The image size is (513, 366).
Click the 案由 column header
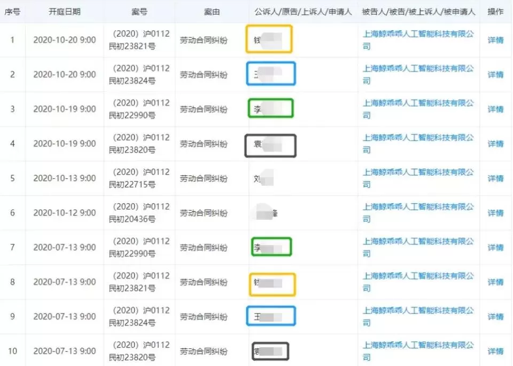(212, 12)
